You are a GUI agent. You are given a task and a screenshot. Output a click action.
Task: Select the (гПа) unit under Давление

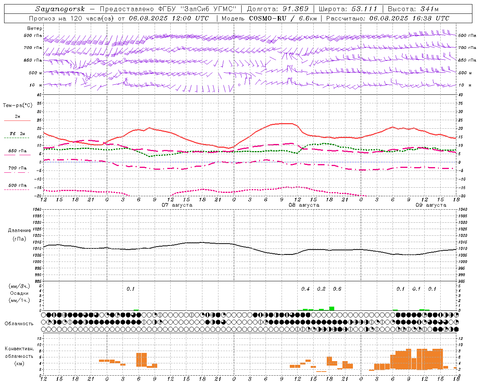tap(19, 239)
